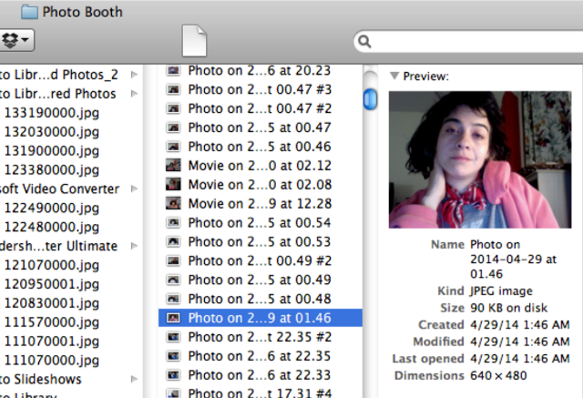Viewport: 583px width, 398px height.
Task: Select 'Photo on 2...6 at 22.33' file name
Action: pyautogui.click(x=260, y=374)
